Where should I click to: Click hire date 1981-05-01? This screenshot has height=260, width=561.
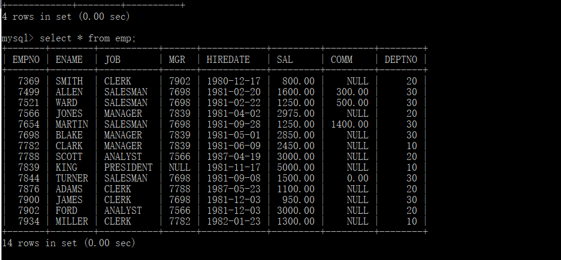click(234, 135)
